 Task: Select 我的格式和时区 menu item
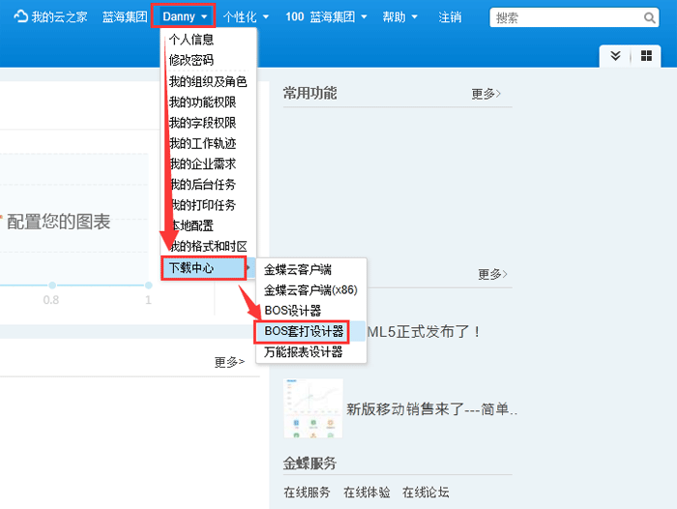pyautogui.click(x=209, y=247)
